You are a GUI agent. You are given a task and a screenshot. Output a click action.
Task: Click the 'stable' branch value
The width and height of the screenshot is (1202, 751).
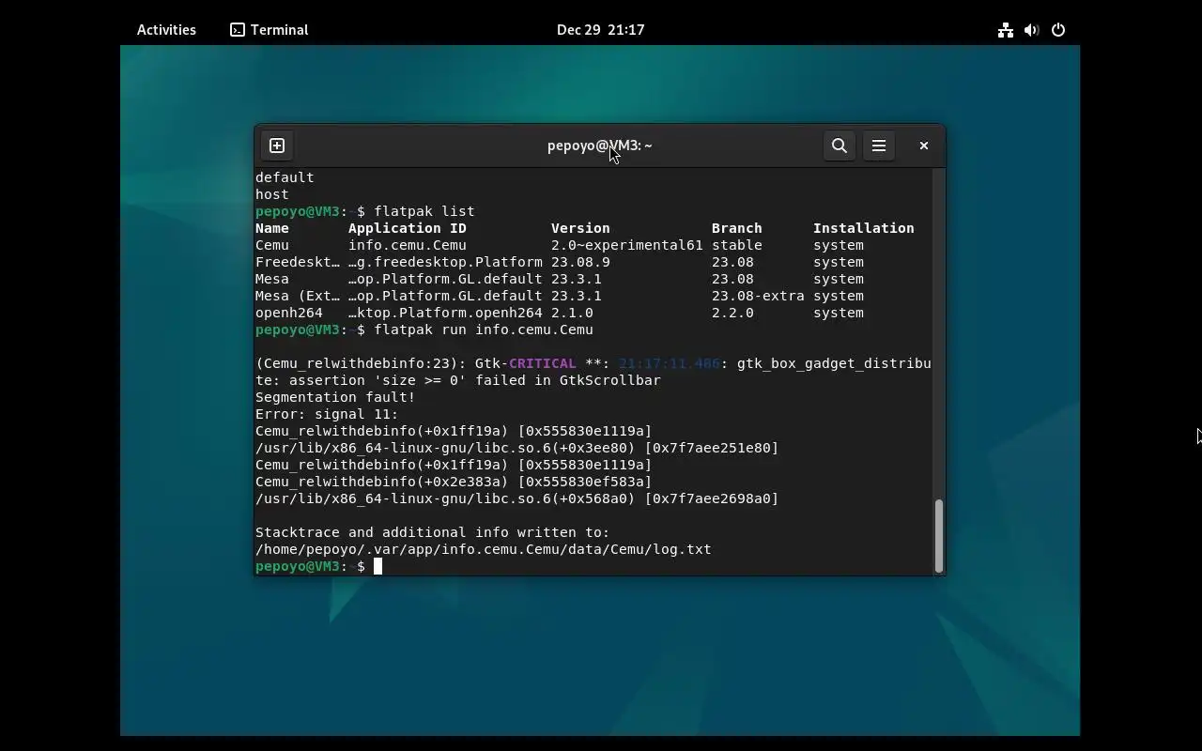pos(737,245)
